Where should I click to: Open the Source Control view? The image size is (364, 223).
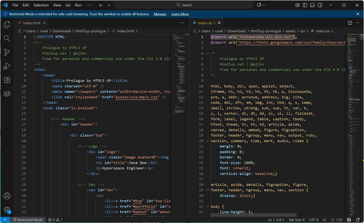point(7,52)
